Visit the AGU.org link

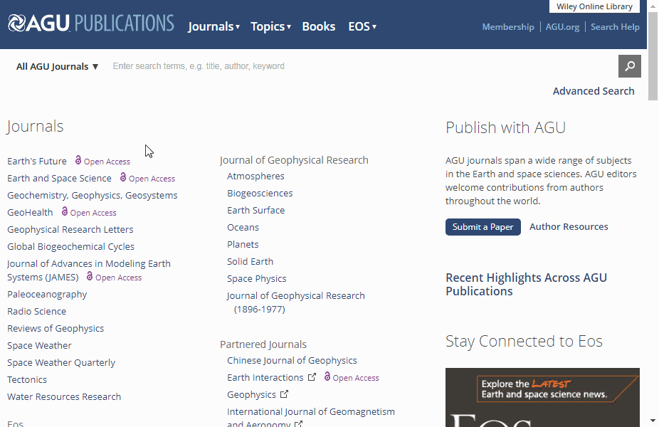(x=562, y=27)
